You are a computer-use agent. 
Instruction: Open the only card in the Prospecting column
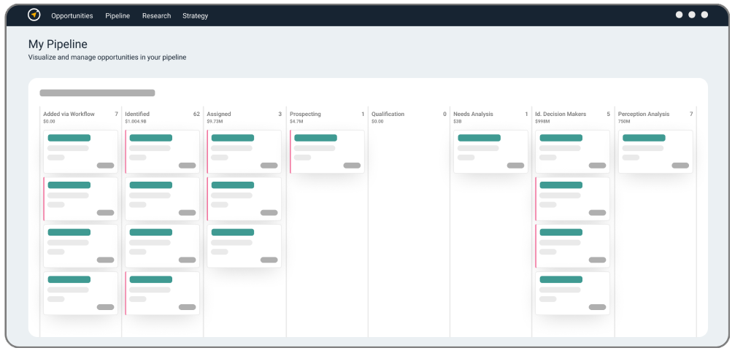[x=327, y=152]
